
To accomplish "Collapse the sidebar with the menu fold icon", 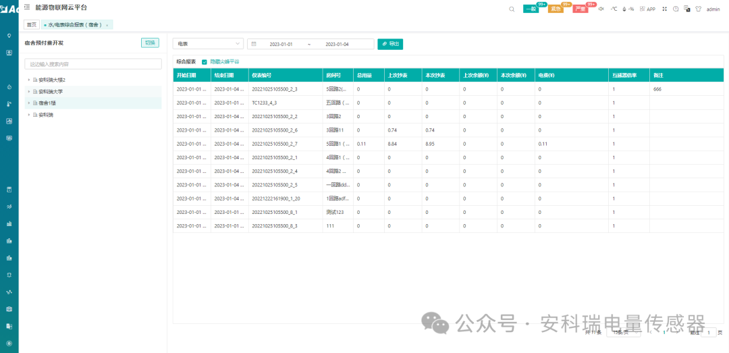I will point(27,7).
